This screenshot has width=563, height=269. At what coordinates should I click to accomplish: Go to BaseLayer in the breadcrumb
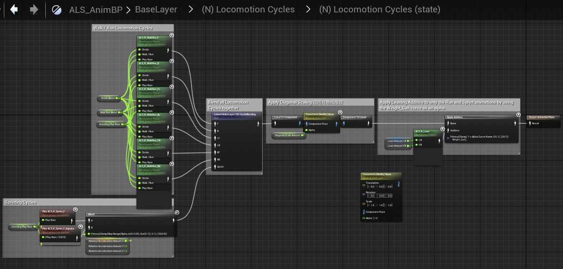[156, 10]
